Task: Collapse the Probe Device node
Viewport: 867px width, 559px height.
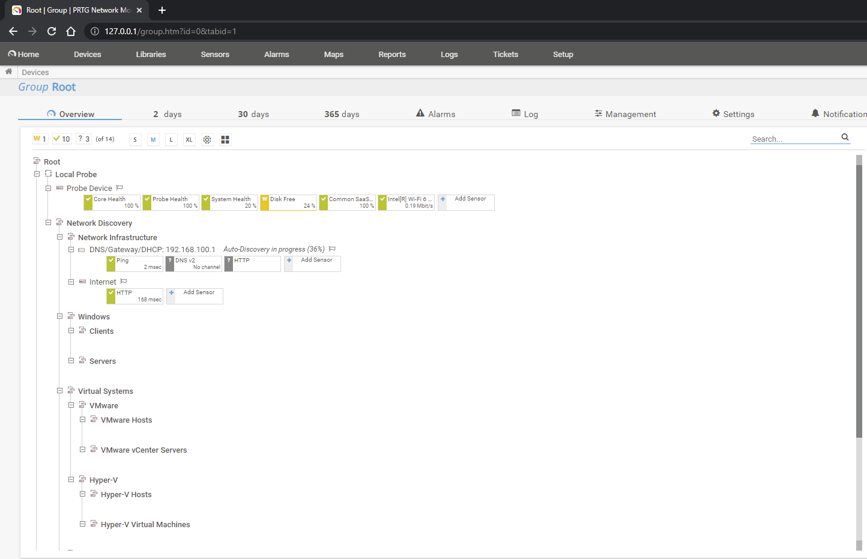Action: [x=48, y=188]
